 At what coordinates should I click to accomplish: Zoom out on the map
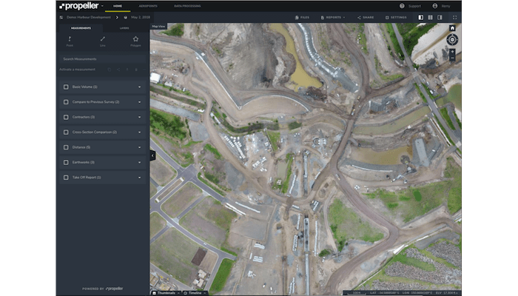click(452, 58)
